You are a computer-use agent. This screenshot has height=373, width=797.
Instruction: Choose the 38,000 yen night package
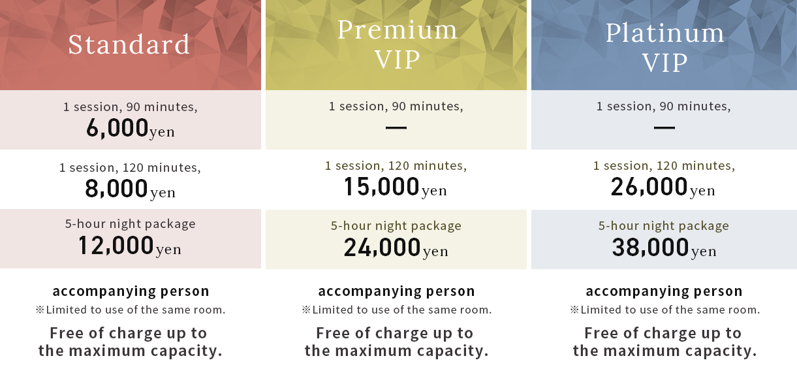664,248
